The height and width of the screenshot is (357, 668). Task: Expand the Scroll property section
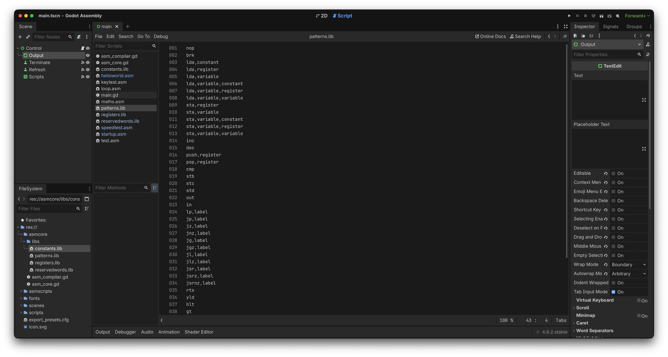tap(582, 308)
